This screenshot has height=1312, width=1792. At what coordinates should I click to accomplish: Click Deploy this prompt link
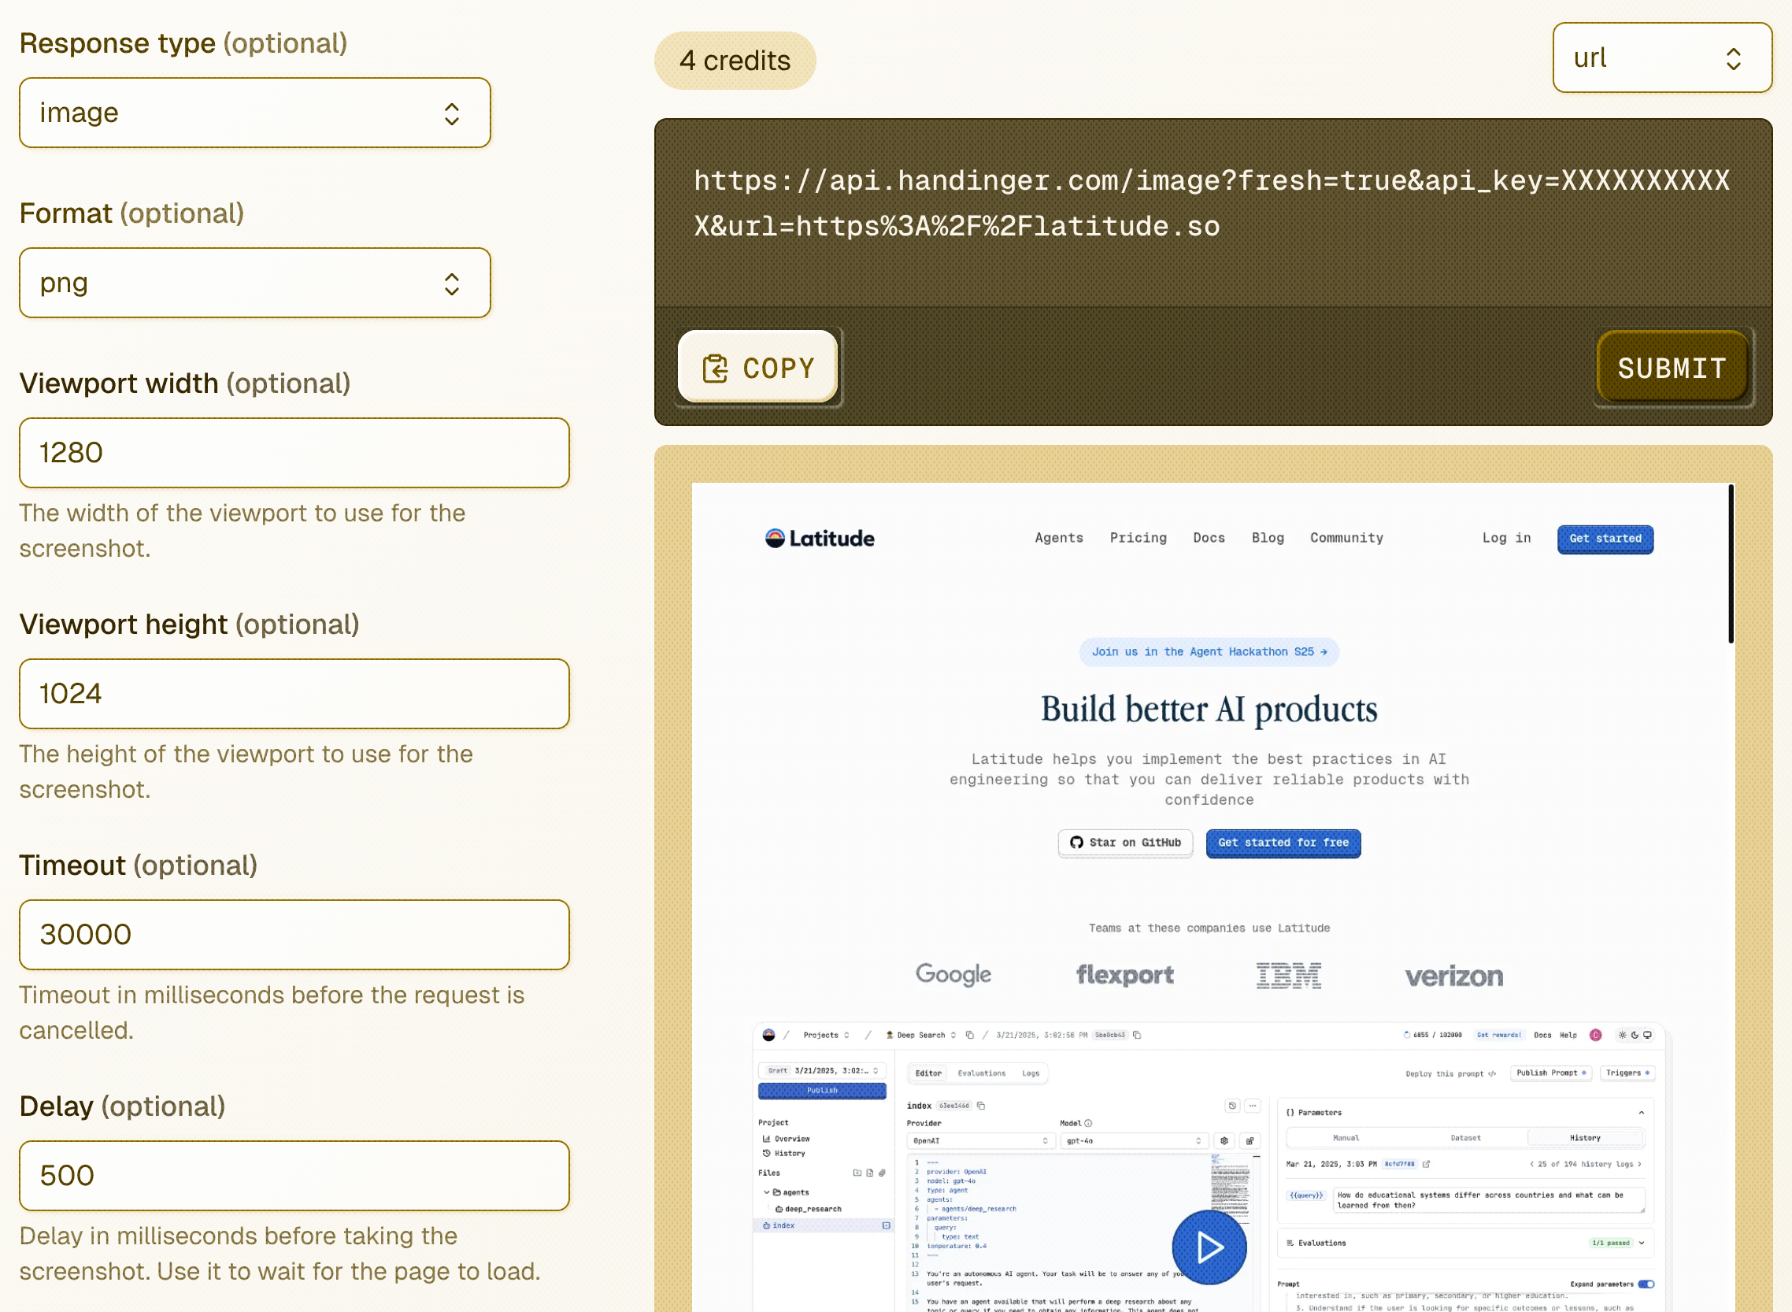pos(1450,1073)
